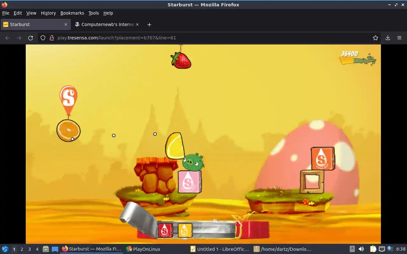This screenshot has height=254, width=407.
Task: Click the orange slice on the slingshot
Action: point(68,130)
